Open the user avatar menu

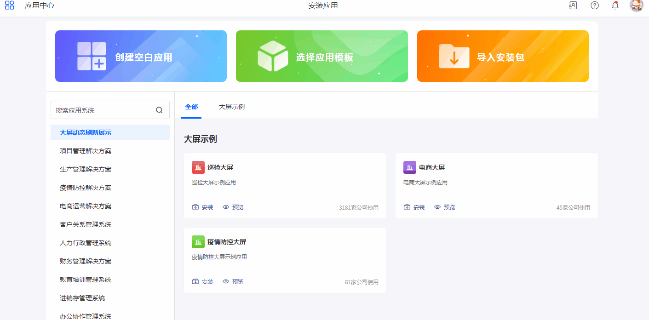(636, 6)
